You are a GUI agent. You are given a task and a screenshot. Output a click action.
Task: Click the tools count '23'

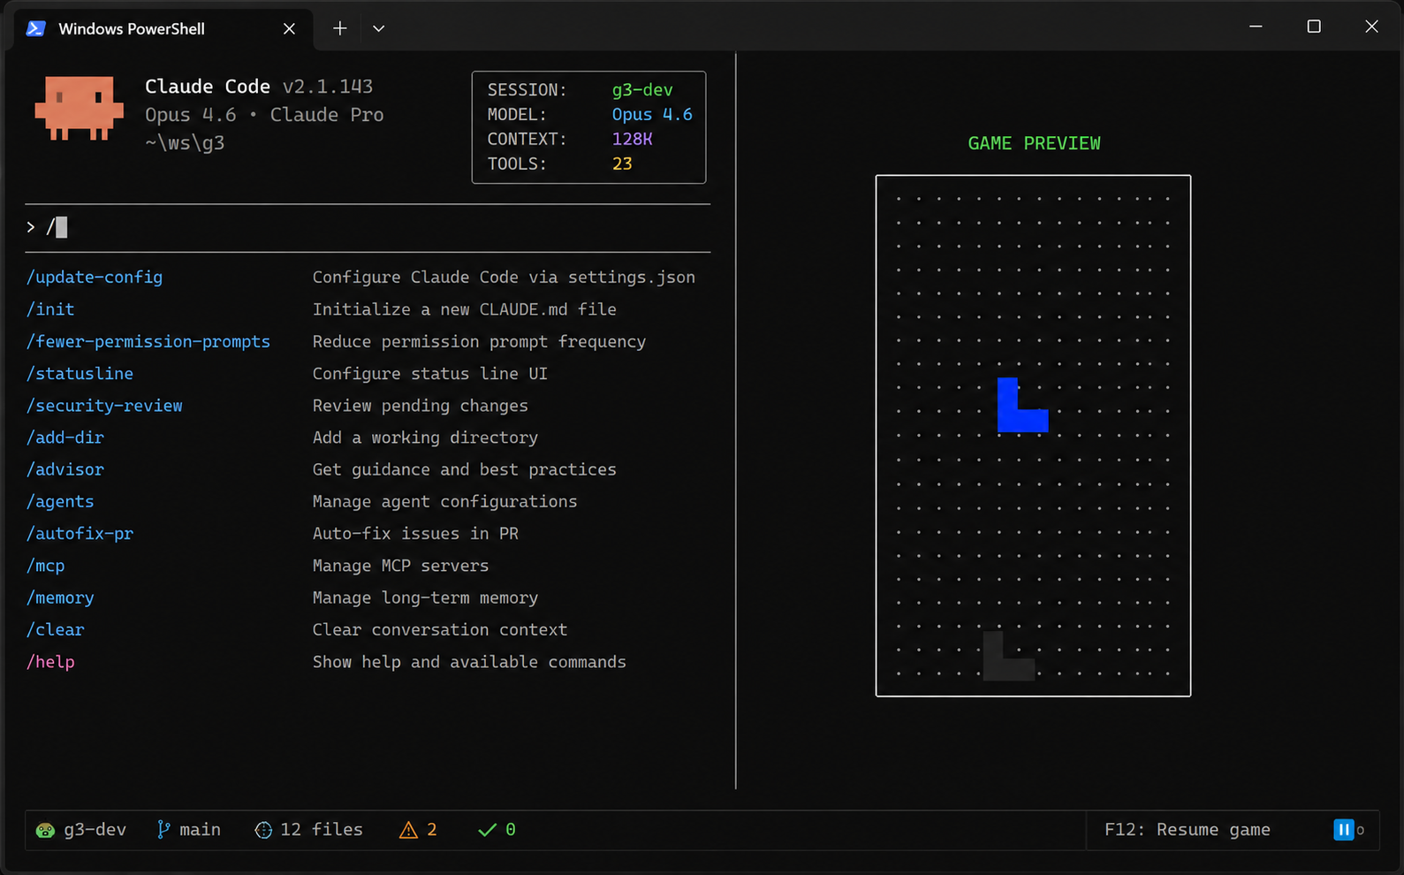(622, 164)
